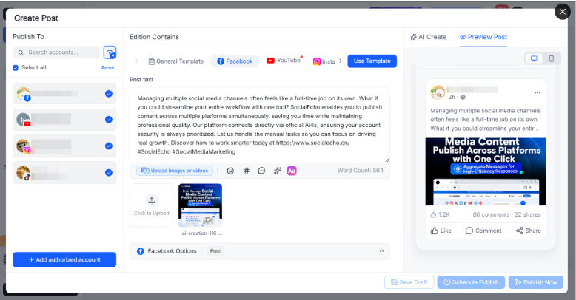
Task: Open the account filter icon
Action: coord(110,52)
